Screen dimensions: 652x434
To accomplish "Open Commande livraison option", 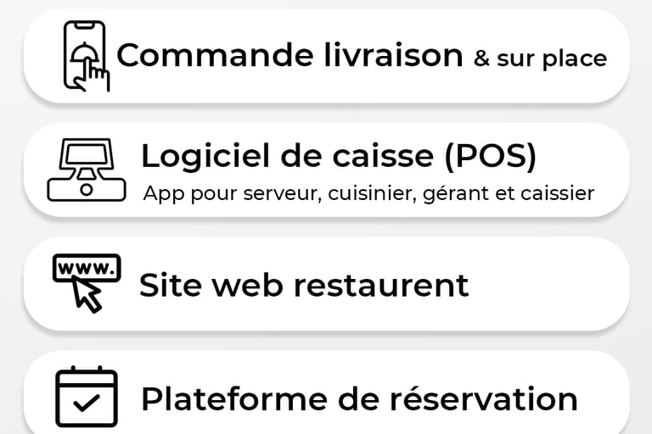I will click(326, 56).
